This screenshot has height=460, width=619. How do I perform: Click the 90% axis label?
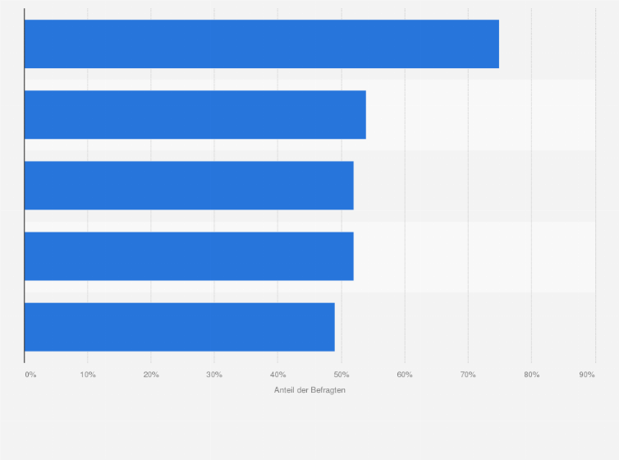[587, 375]
